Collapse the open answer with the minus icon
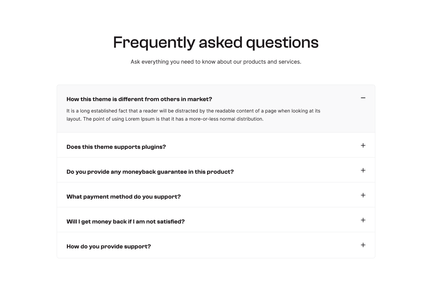432x300 pixels. coord(363,98)
